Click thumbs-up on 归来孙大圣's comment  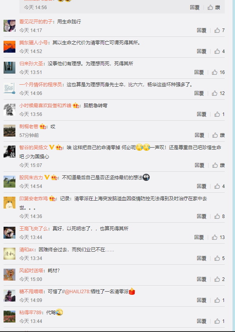click(x=218, y=72)
